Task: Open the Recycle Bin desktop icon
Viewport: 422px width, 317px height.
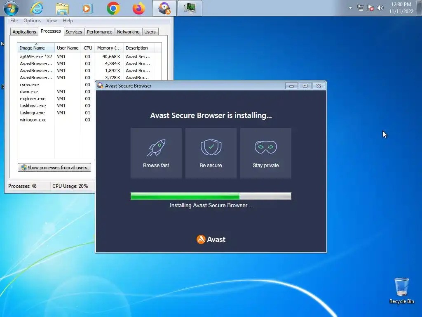Action: pos(401,291)
